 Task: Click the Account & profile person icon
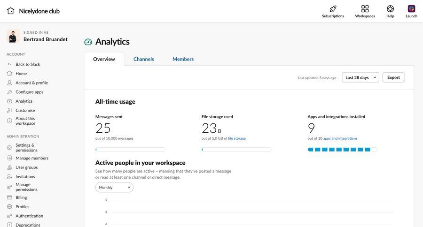9,83
